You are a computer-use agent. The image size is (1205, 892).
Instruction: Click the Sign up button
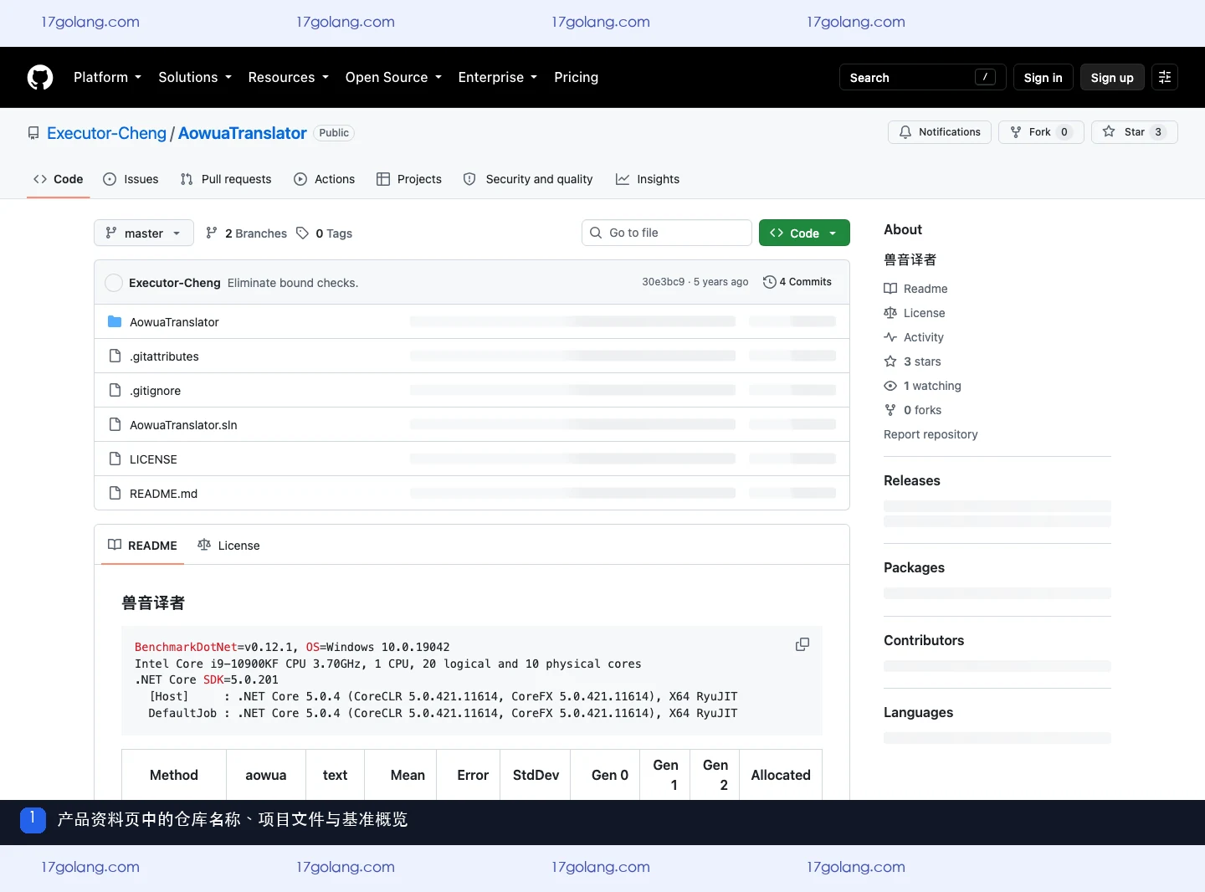1112,77
